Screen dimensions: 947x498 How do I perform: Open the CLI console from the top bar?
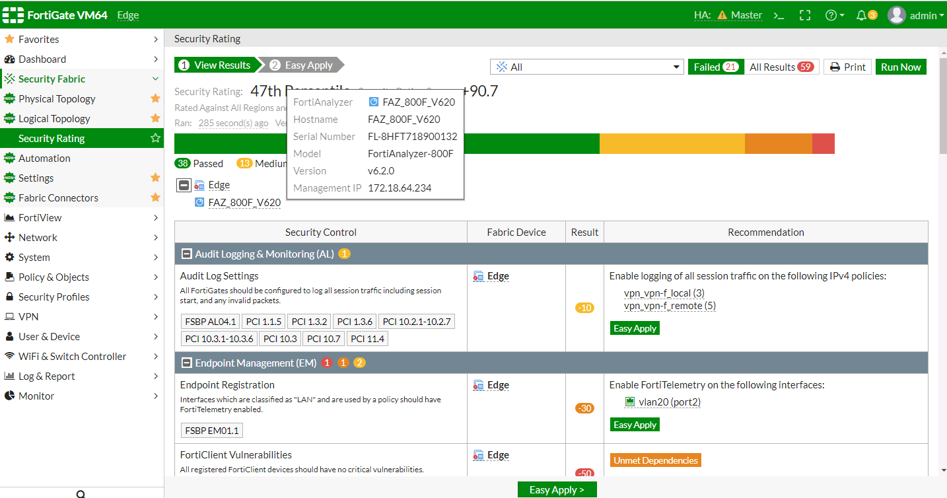pyautogui.click(x=778, y=15)
